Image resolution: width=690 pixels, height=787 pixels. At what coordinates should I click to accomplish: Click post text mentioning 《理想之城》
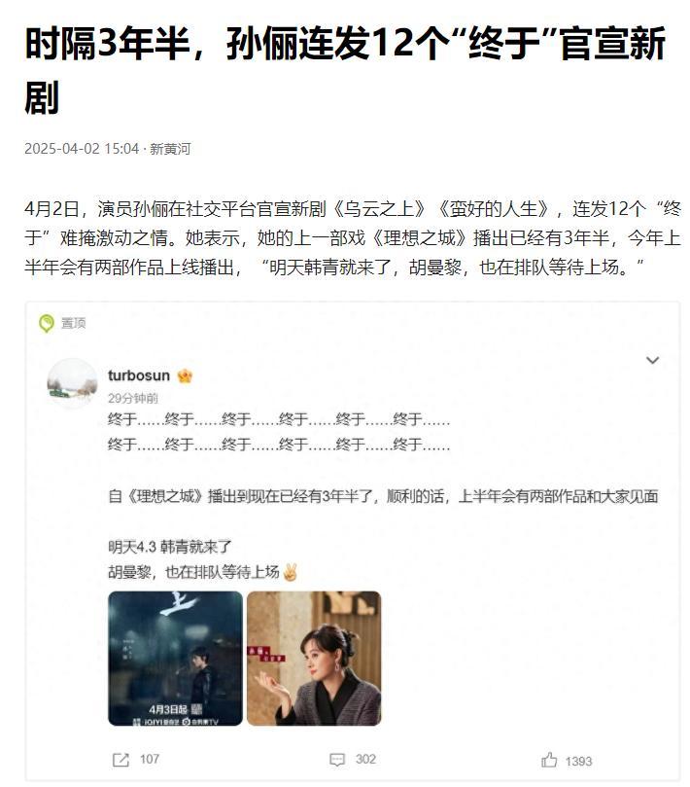tap(383, 496)
